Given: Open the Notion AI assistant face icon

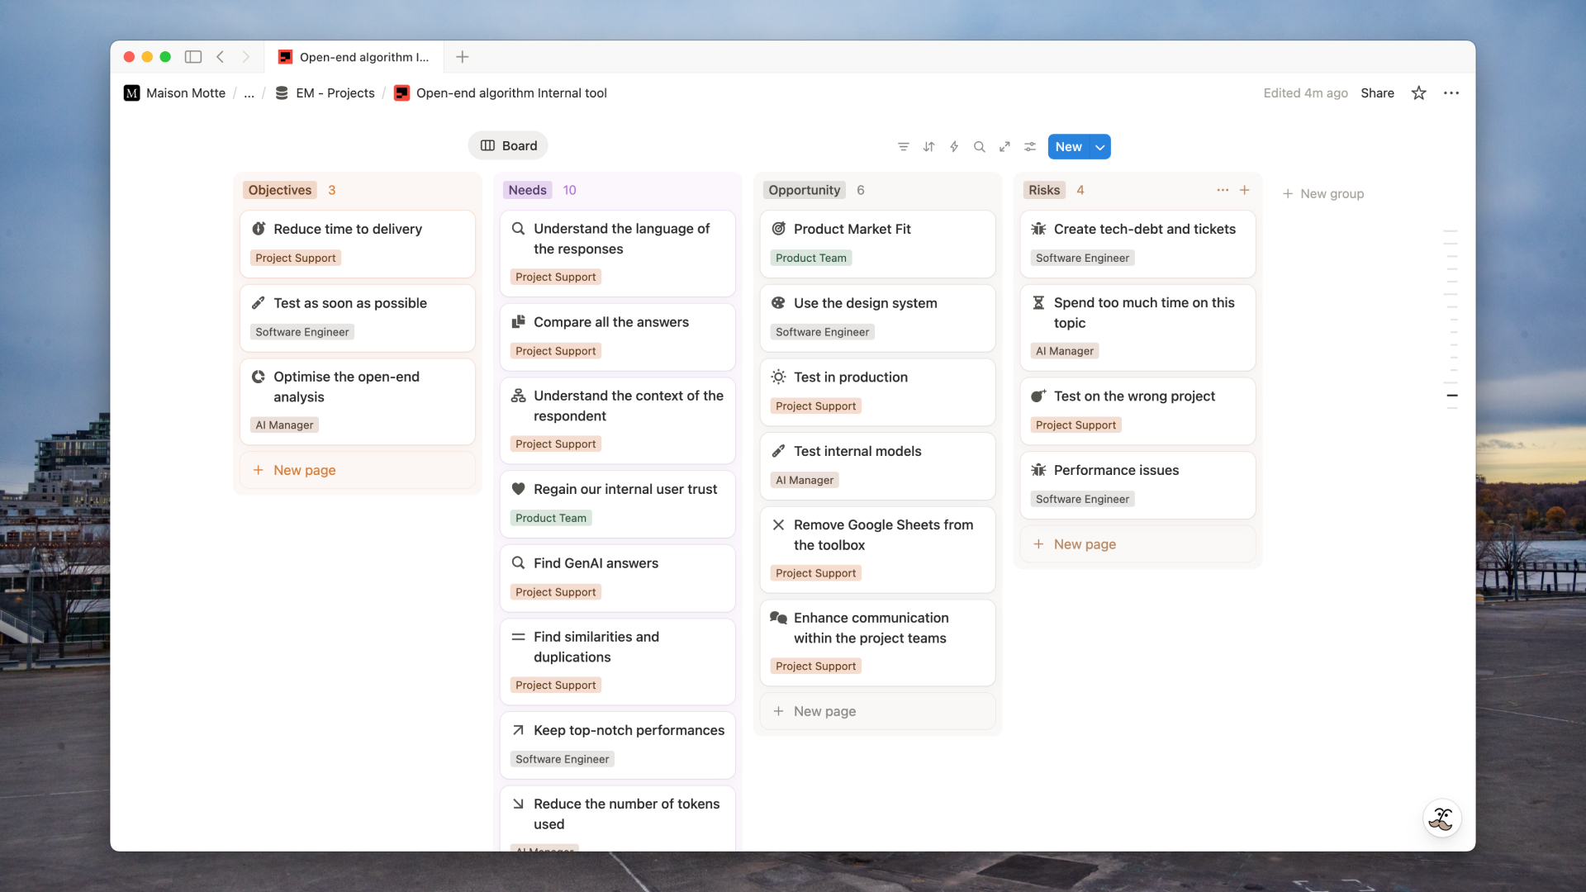Looking at the screenshot, I should 1441,818.
